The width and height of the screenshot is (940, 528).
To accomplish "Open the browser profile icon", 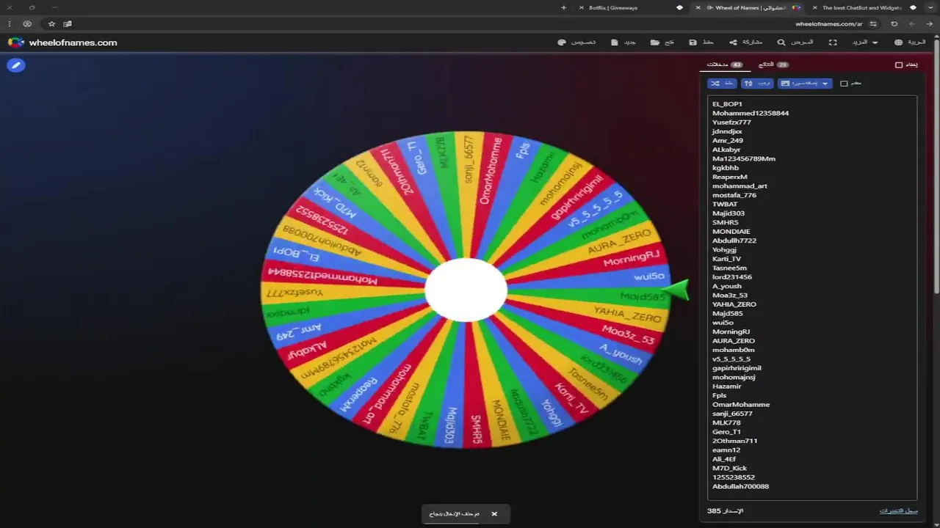I will point(27,23).
